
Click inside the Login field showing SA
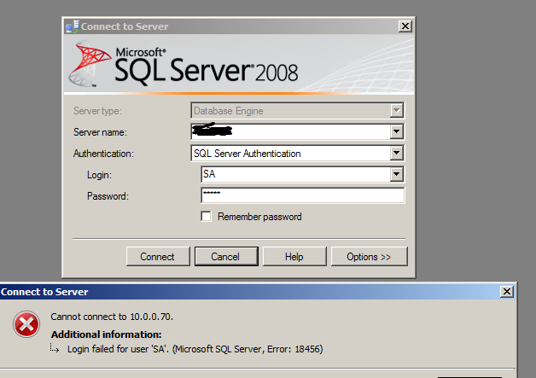[295, 174]
